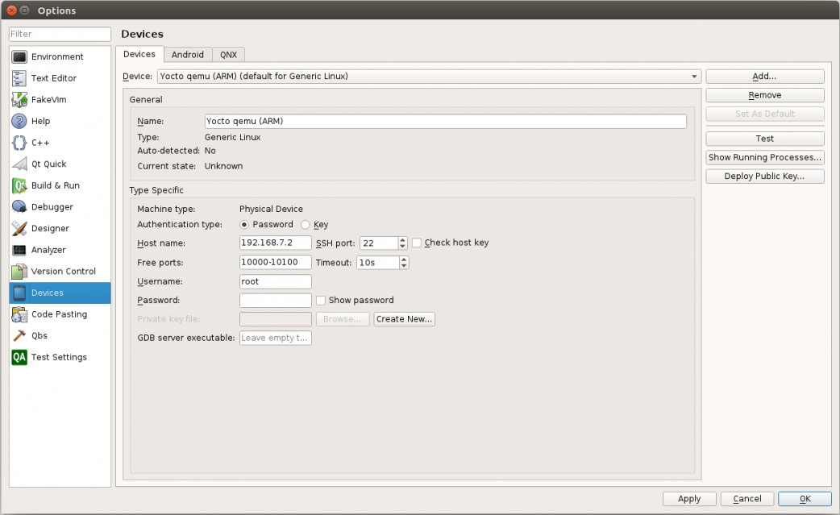
Task: Tick the Show password checkbox
Action: click(321, 301)
